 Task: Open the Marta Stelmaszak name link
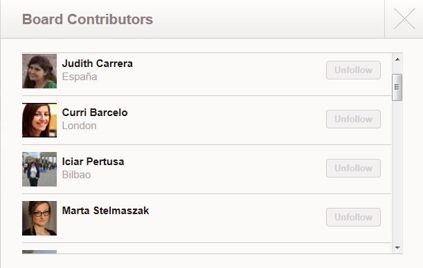click(x=105, y=211)
